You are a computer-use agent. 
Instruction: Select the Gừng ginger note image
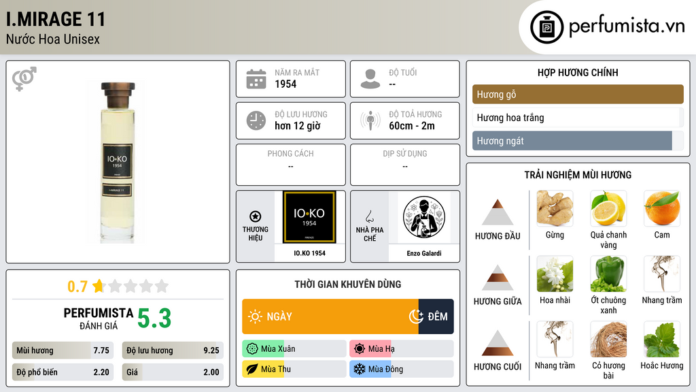point(555,208)
